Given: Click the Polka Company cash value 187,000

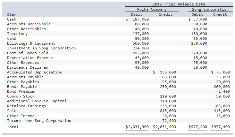Looking at the screenshot, I should (x=140, y=19).
